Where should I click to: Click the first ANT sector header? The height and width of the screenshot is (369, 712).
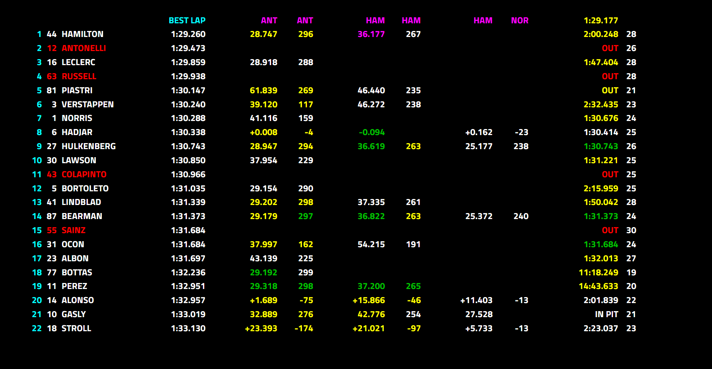(269, 20)
